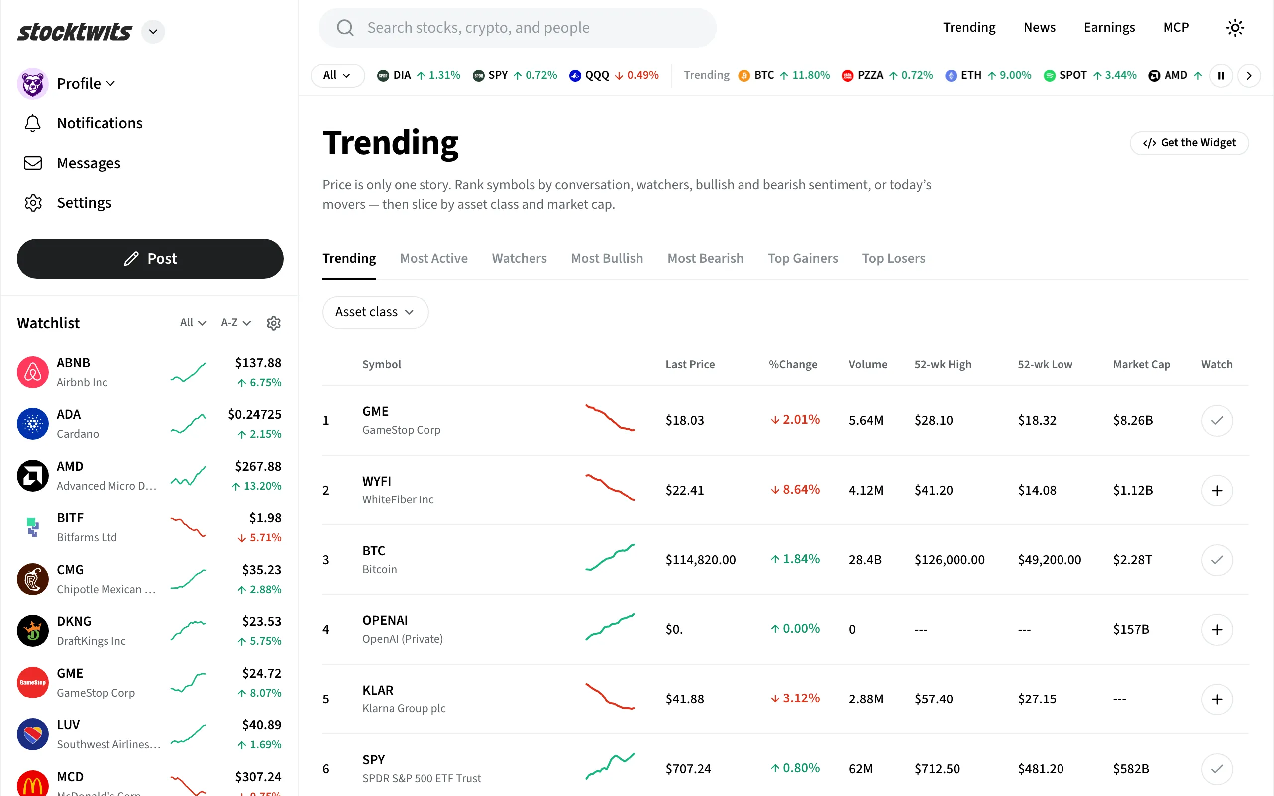The width and height of the screenshot is (1274, 796).
Task: Switch to the Most Active tab
Action: click(x=434, y=259)
